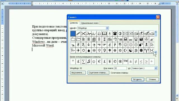Select the open book symbol
This screenshot has height=101, width=179.
point(104,34)
